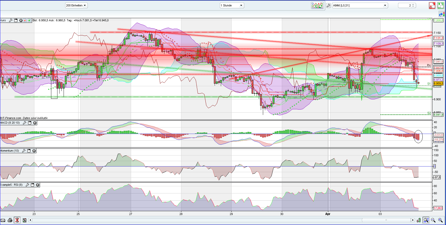Open the 1 Stunde timeframe dropdown
This screenshot has height=225, width=446.
pos(232,5)
